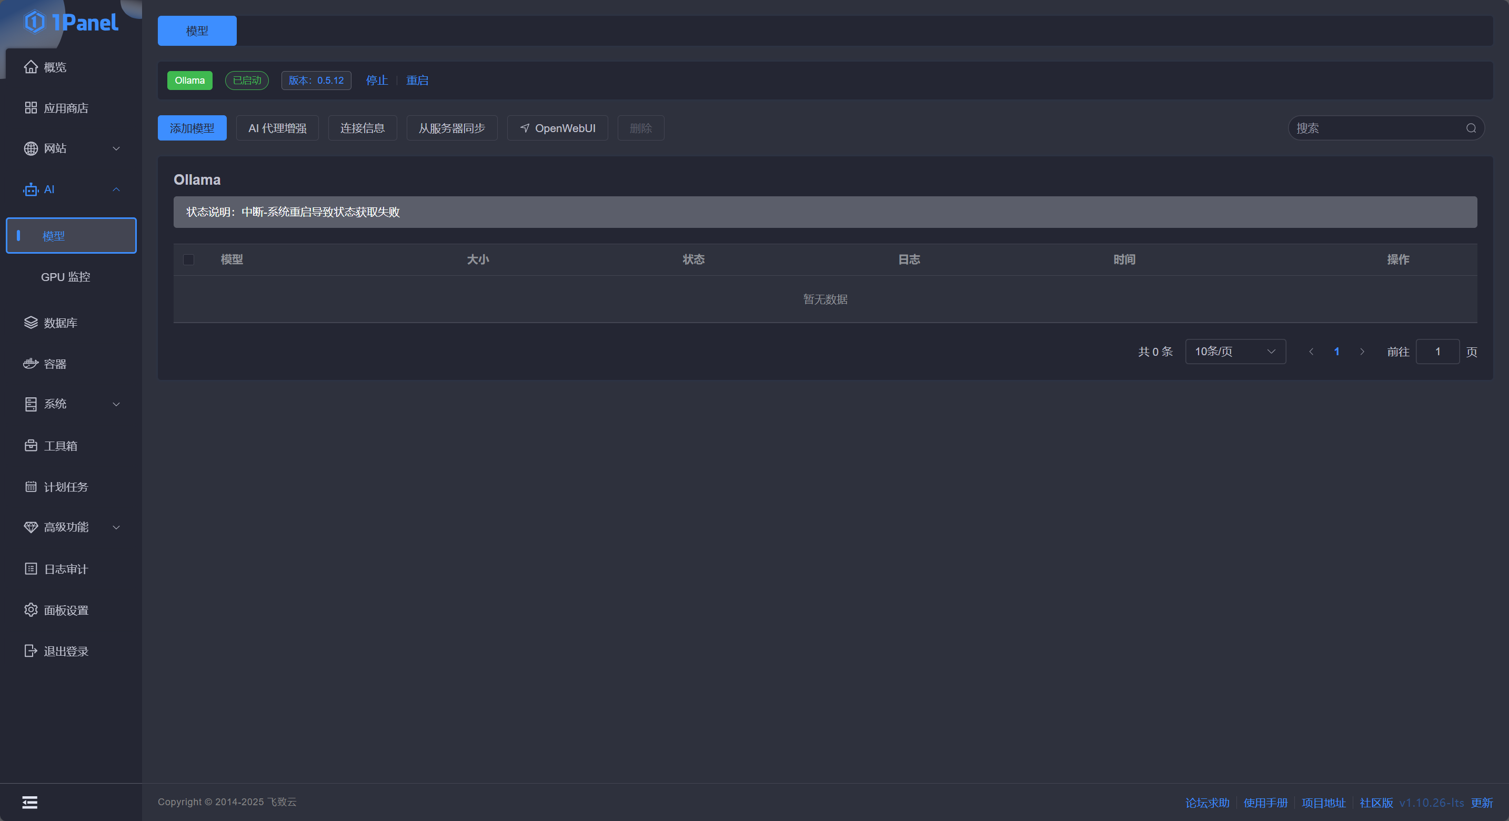Expand the 网站 submenu
Screen dimensions: 1509x821
tap(116, 148)
